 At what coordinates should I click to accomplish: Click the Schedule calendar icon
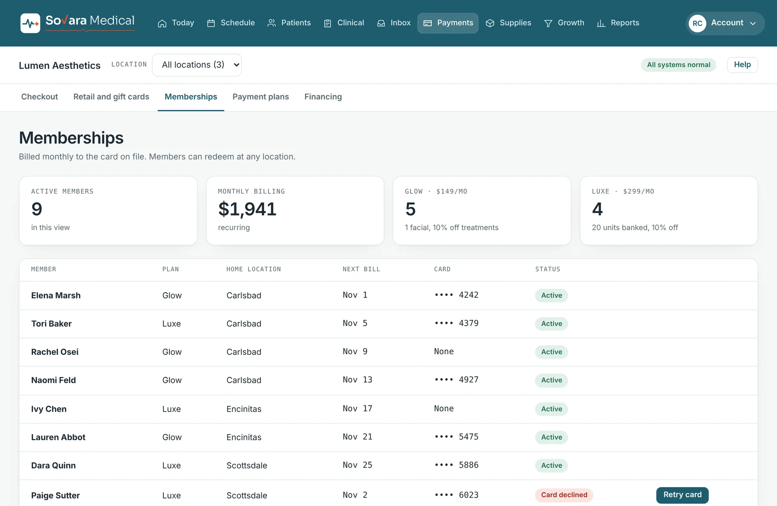click(x=211, y=23)
